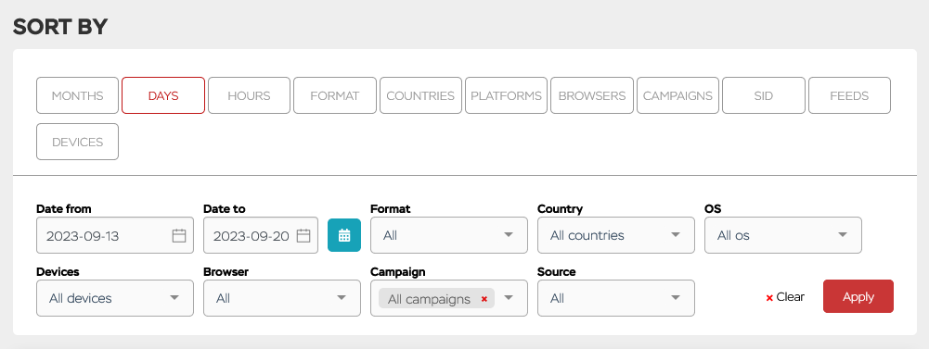Image resolution: width=929 pixels, height=349 pixels.
Task: Select the SID sort option
Action: coord(764,95)
